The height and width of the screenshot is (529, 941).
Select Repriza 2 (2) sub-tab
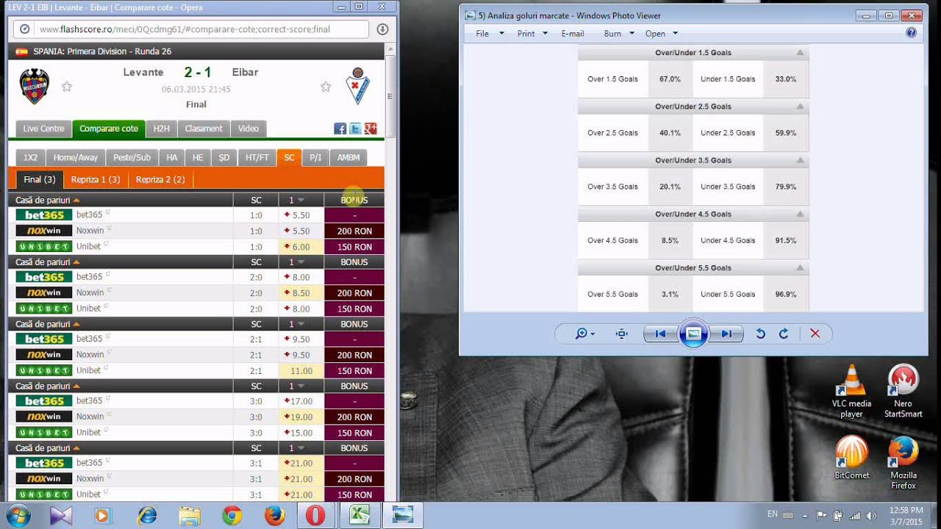tap(160, 179)
